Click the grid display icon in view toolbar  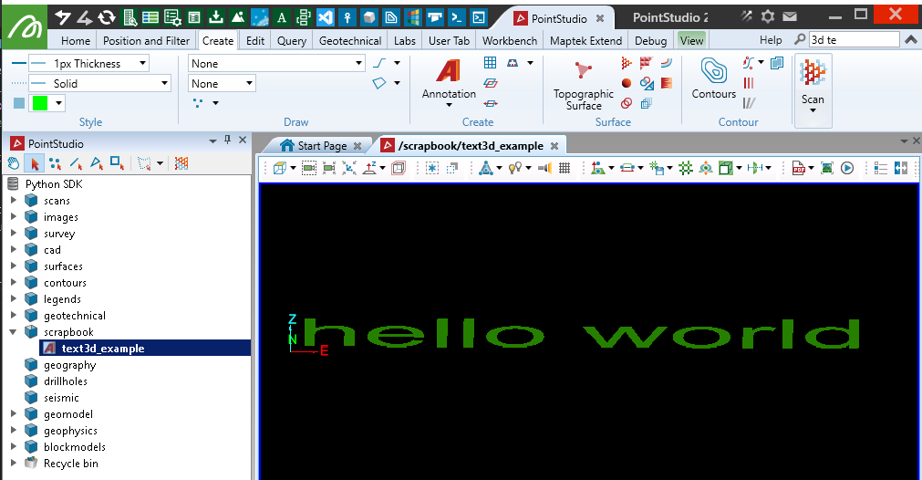565,168
